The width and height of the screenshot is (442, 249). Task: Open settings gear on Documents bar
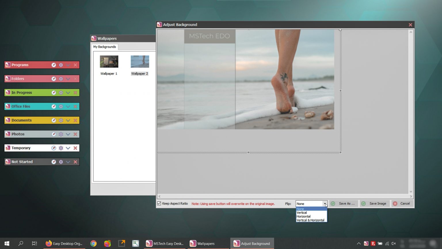[61, 120]
